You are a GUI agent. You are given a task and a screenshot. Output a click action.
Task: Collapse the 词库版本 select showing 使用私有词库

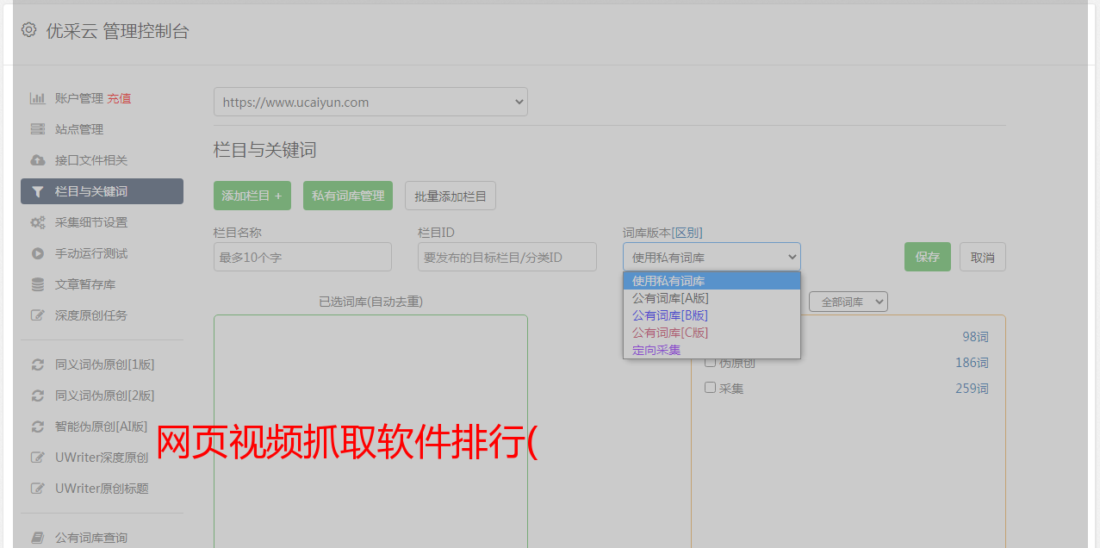click(712, 257)
